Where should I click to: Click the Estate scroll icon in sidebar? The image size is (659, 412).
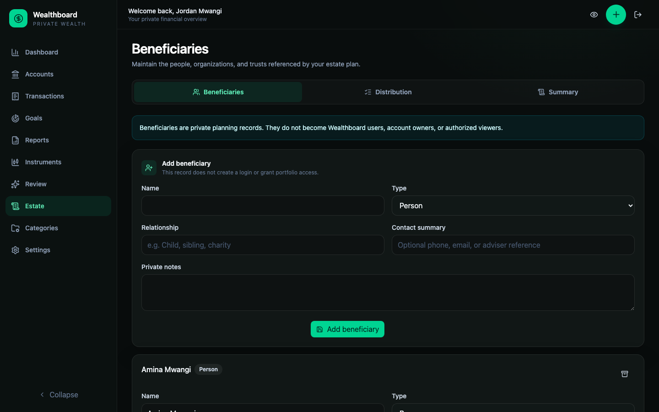pyautogui.click(x=15, y=206)
